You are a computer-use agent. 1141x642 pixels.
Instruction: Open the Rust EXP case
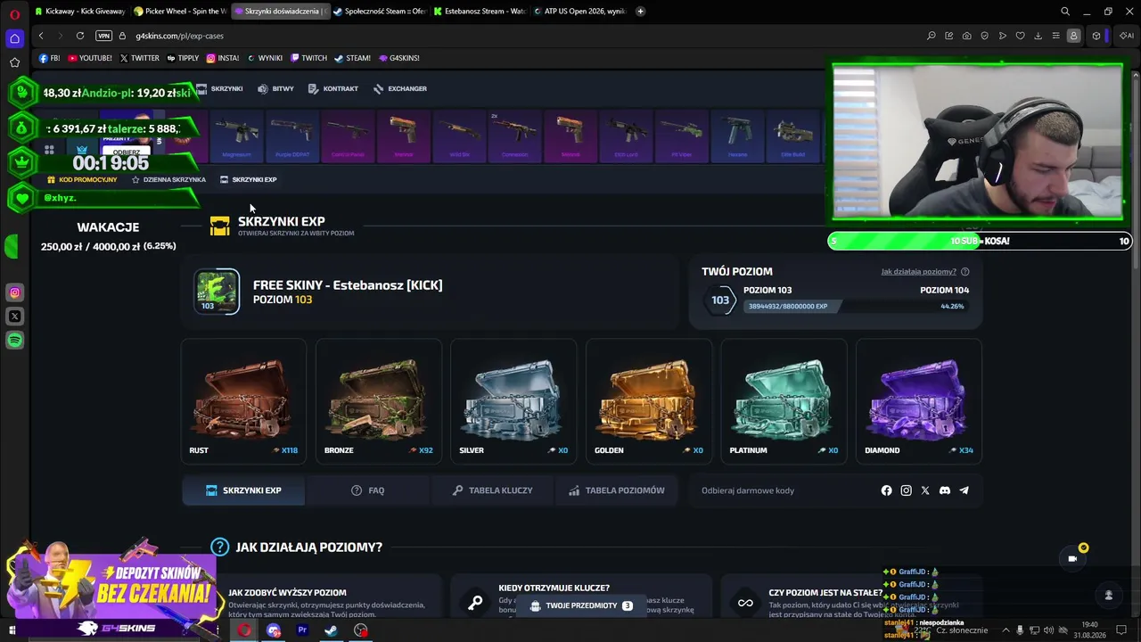[x=243, y=401]
